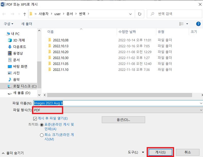Click user in the address breadcrumb
Screen dimensions: 203x157
(x=58, y=14)
